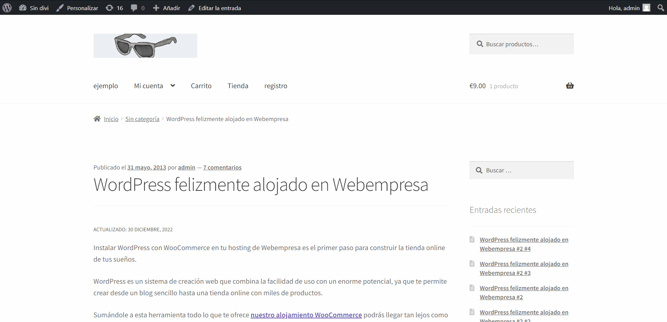This screenshot has height=322, width=667.
Task: Open the 16 pending updates icon
Action: pos(109,8)
